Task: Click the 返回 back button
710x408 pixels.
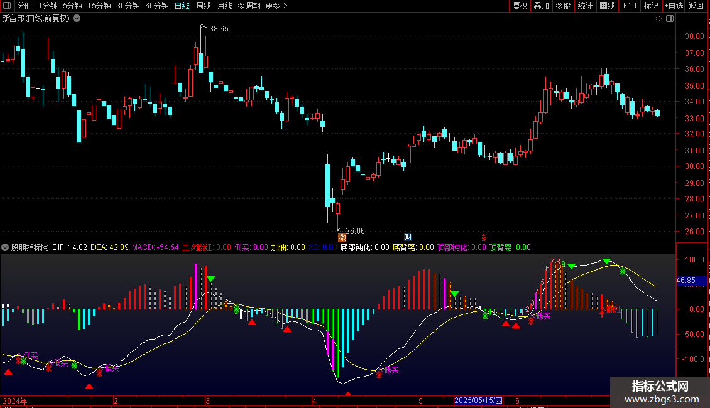Action: (696, 6)
